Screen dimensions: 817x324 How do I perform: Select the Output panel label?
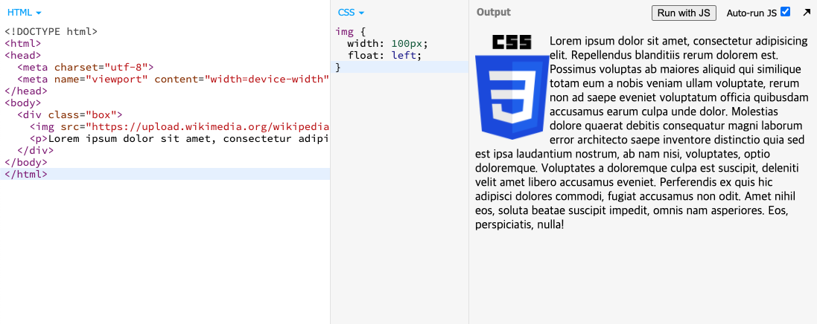click(x=494, y=13)
